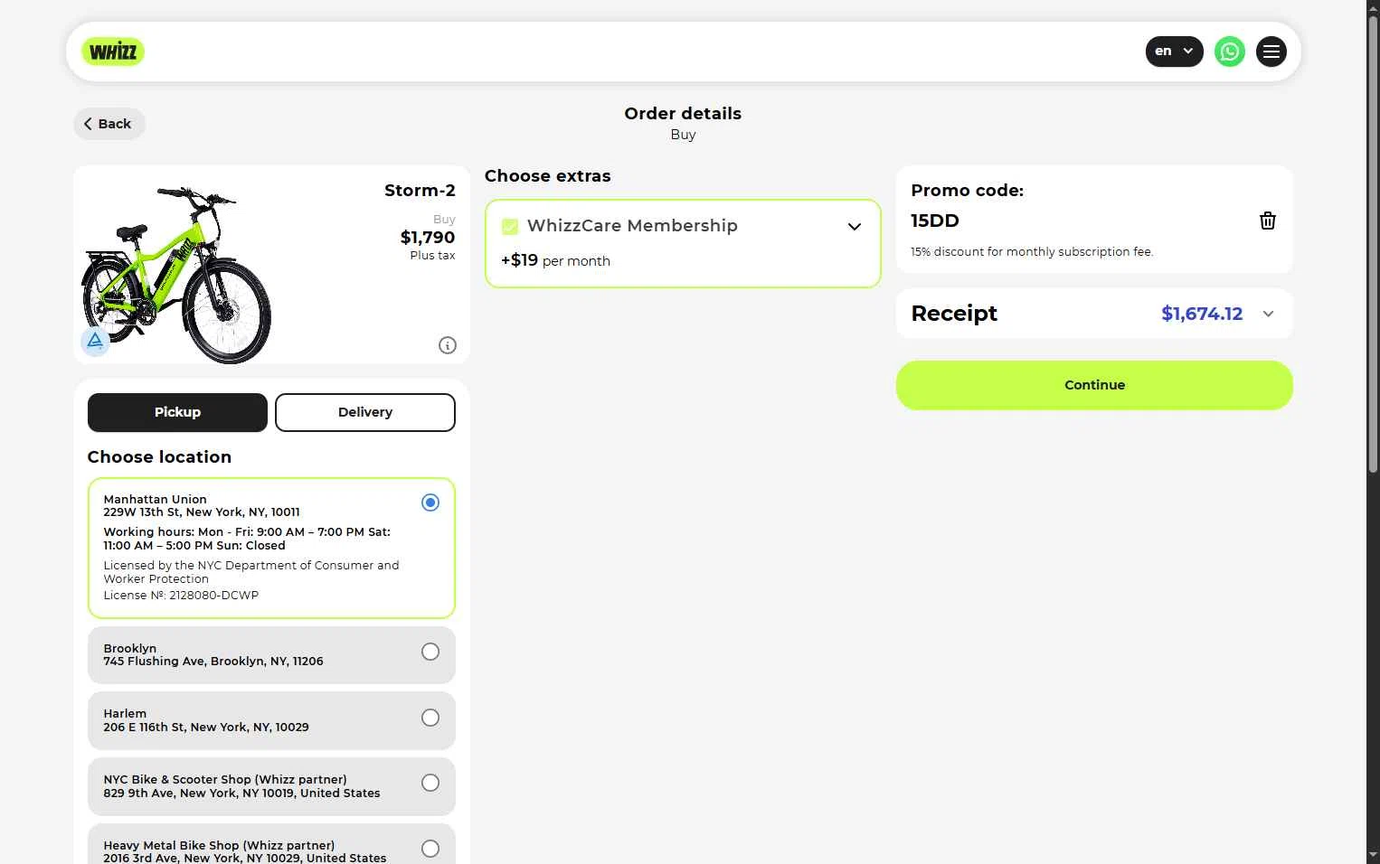
Task: Open the language selector showing en
Action: click(x=1174, y=52)
